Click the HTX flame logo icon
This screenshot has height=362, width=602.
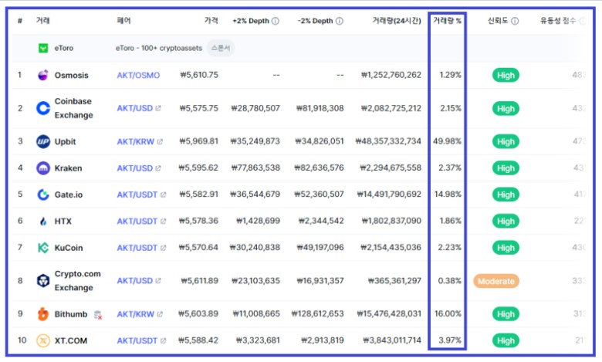point(43,221)
